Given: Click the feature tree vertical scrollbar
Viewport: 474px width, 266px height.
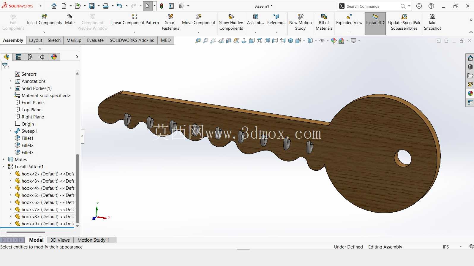Looking at the screenshot, I should point(78,188).
